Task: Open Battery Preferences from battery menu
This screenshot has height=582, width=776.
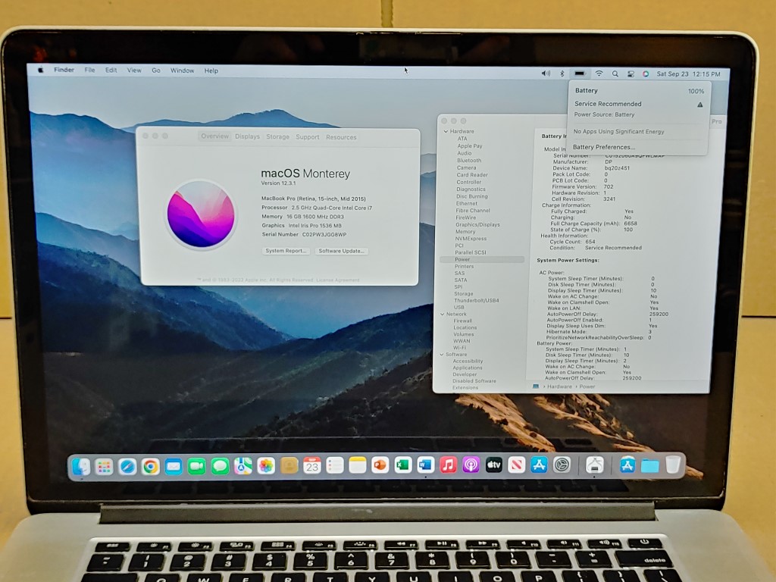Action: click(x=603, y=147)
